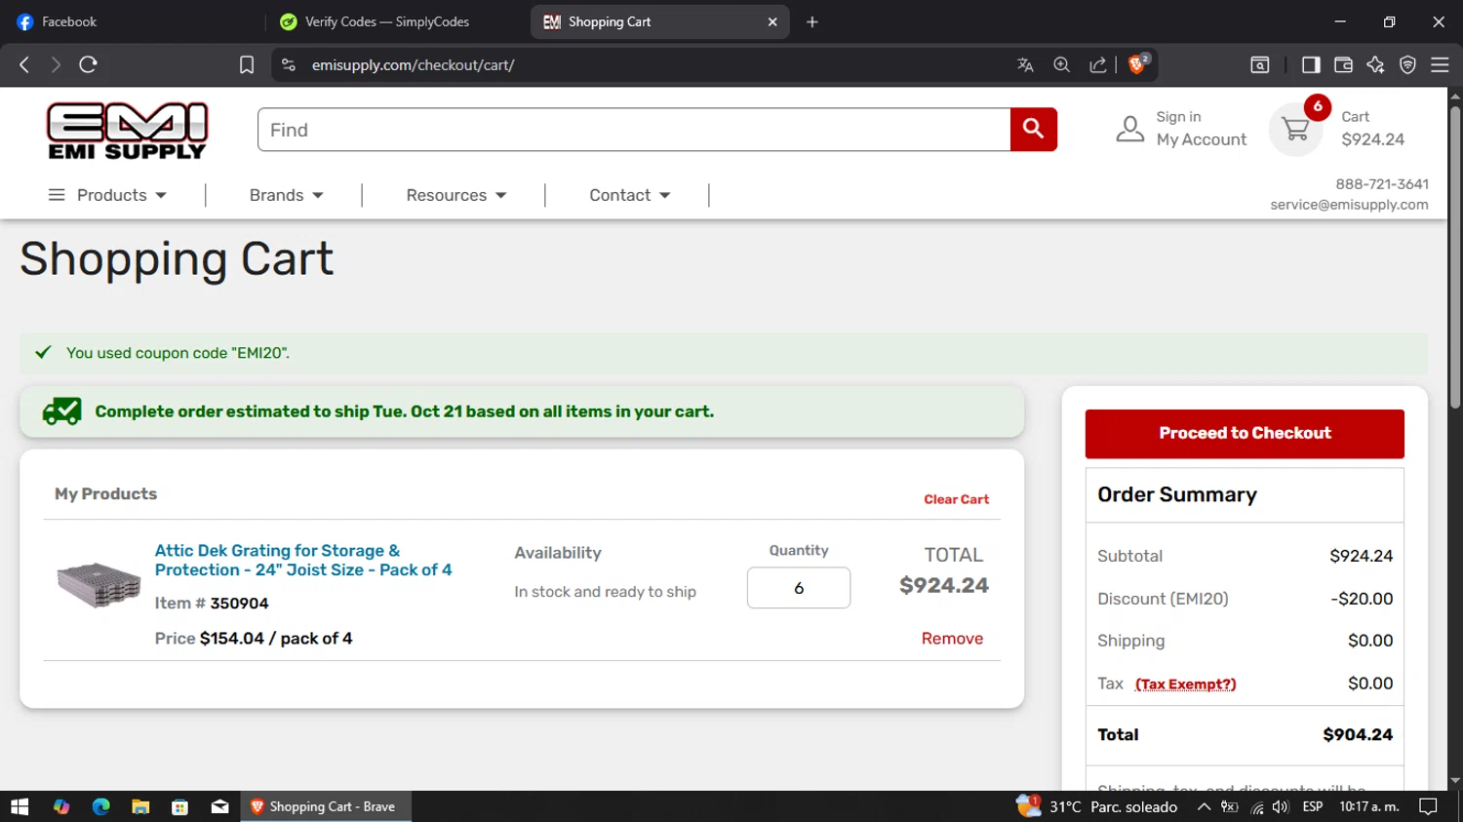Open the shopping cart icon with badge
Viewport: 1463px width, 822px height.
1296,129
